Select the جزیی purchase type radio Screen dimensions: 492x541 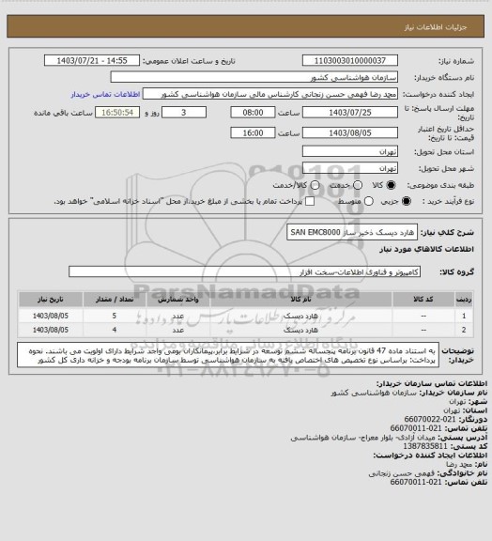407,201
